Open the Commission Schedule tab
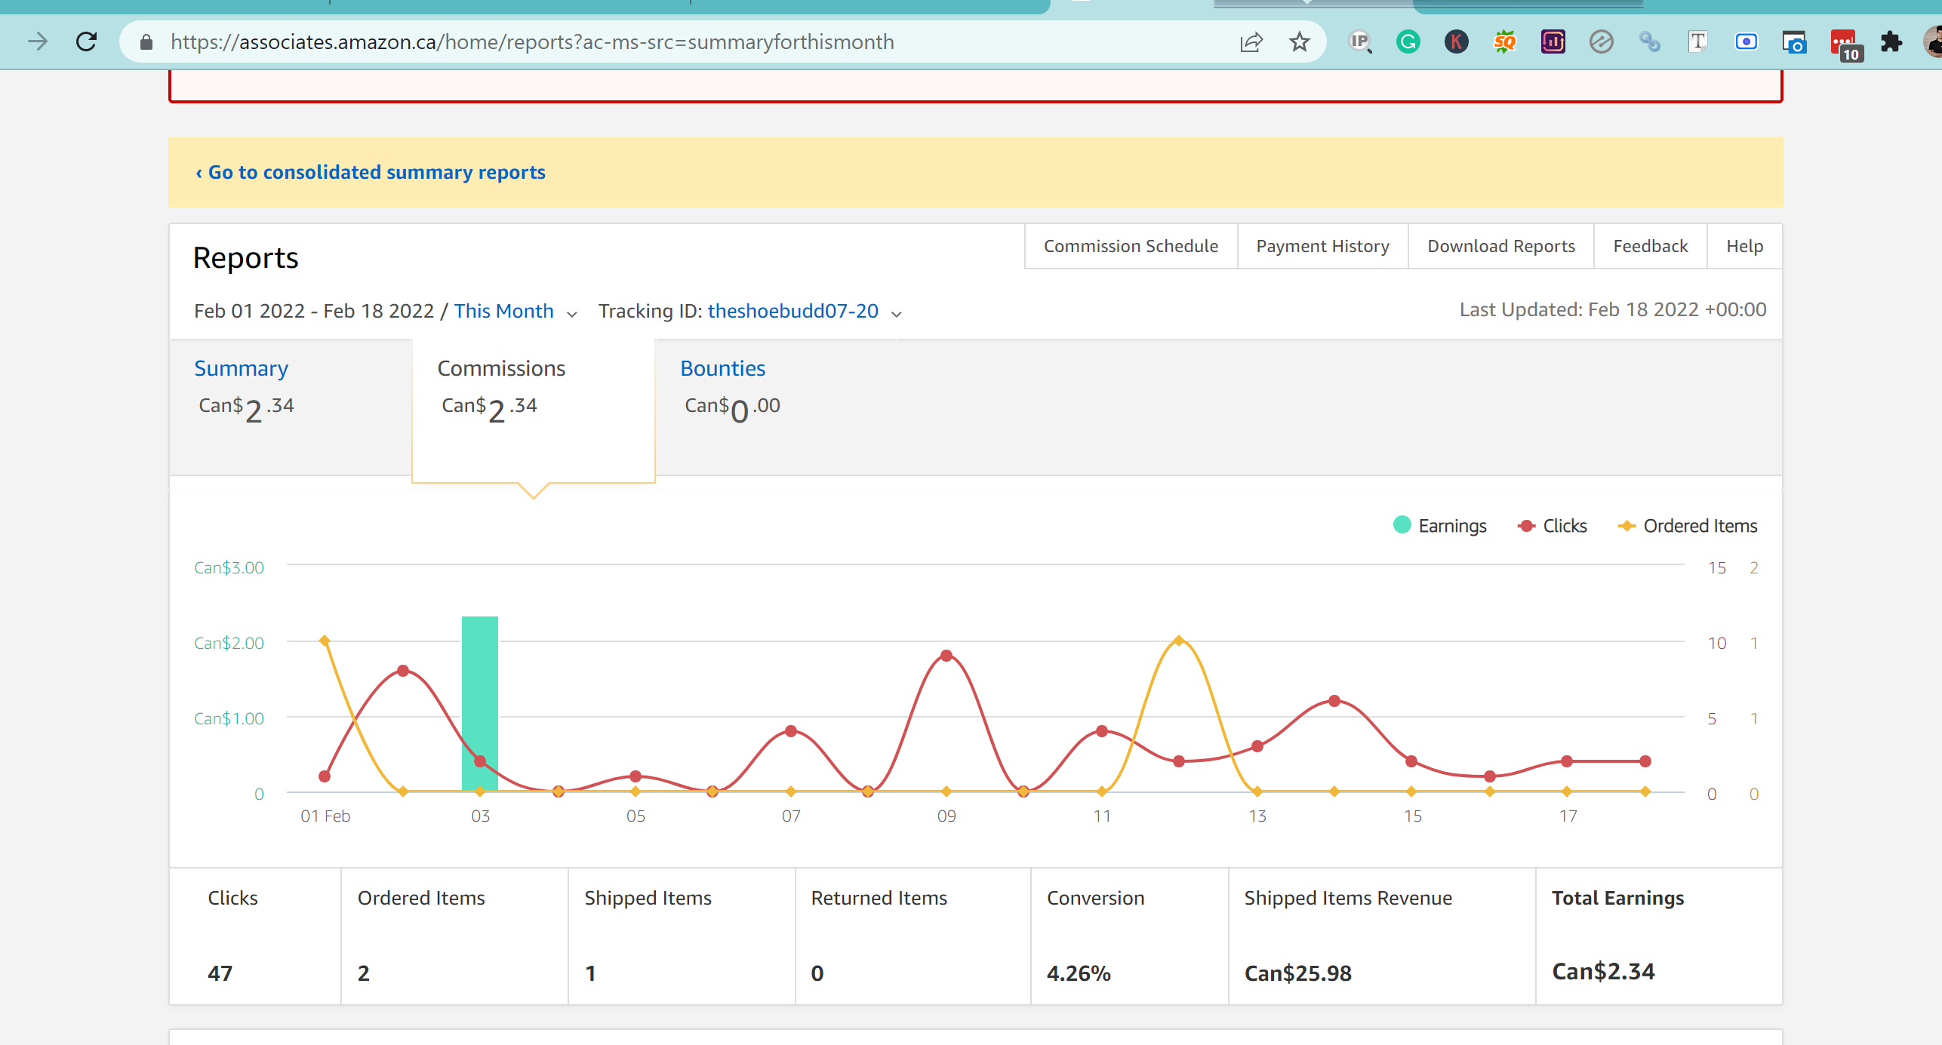The width and height of the screenshot is (1942, 1045). (x=1131, y=246)
